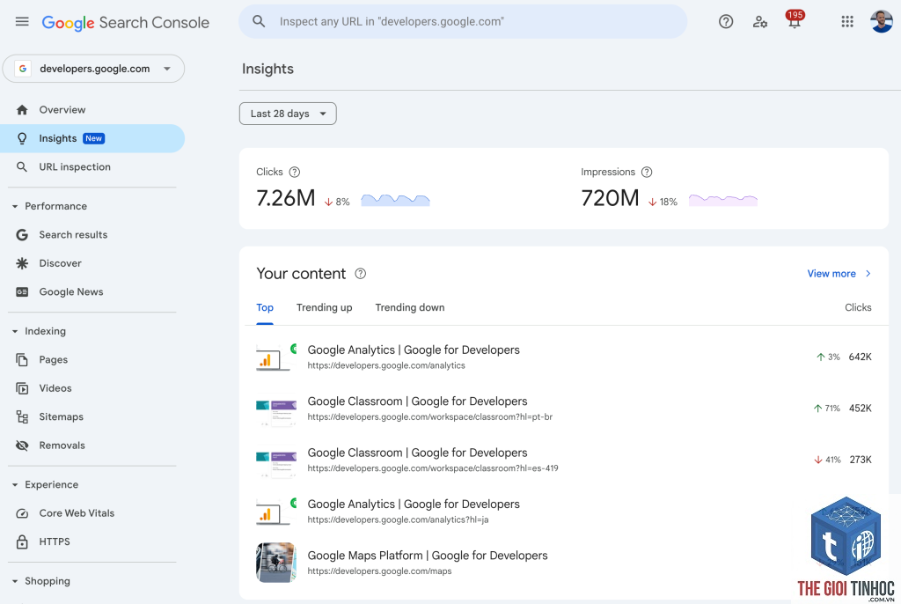Click the Clicks help question icon
The height and width of the screenshot is (604, 901).
[x=294, y=172]
